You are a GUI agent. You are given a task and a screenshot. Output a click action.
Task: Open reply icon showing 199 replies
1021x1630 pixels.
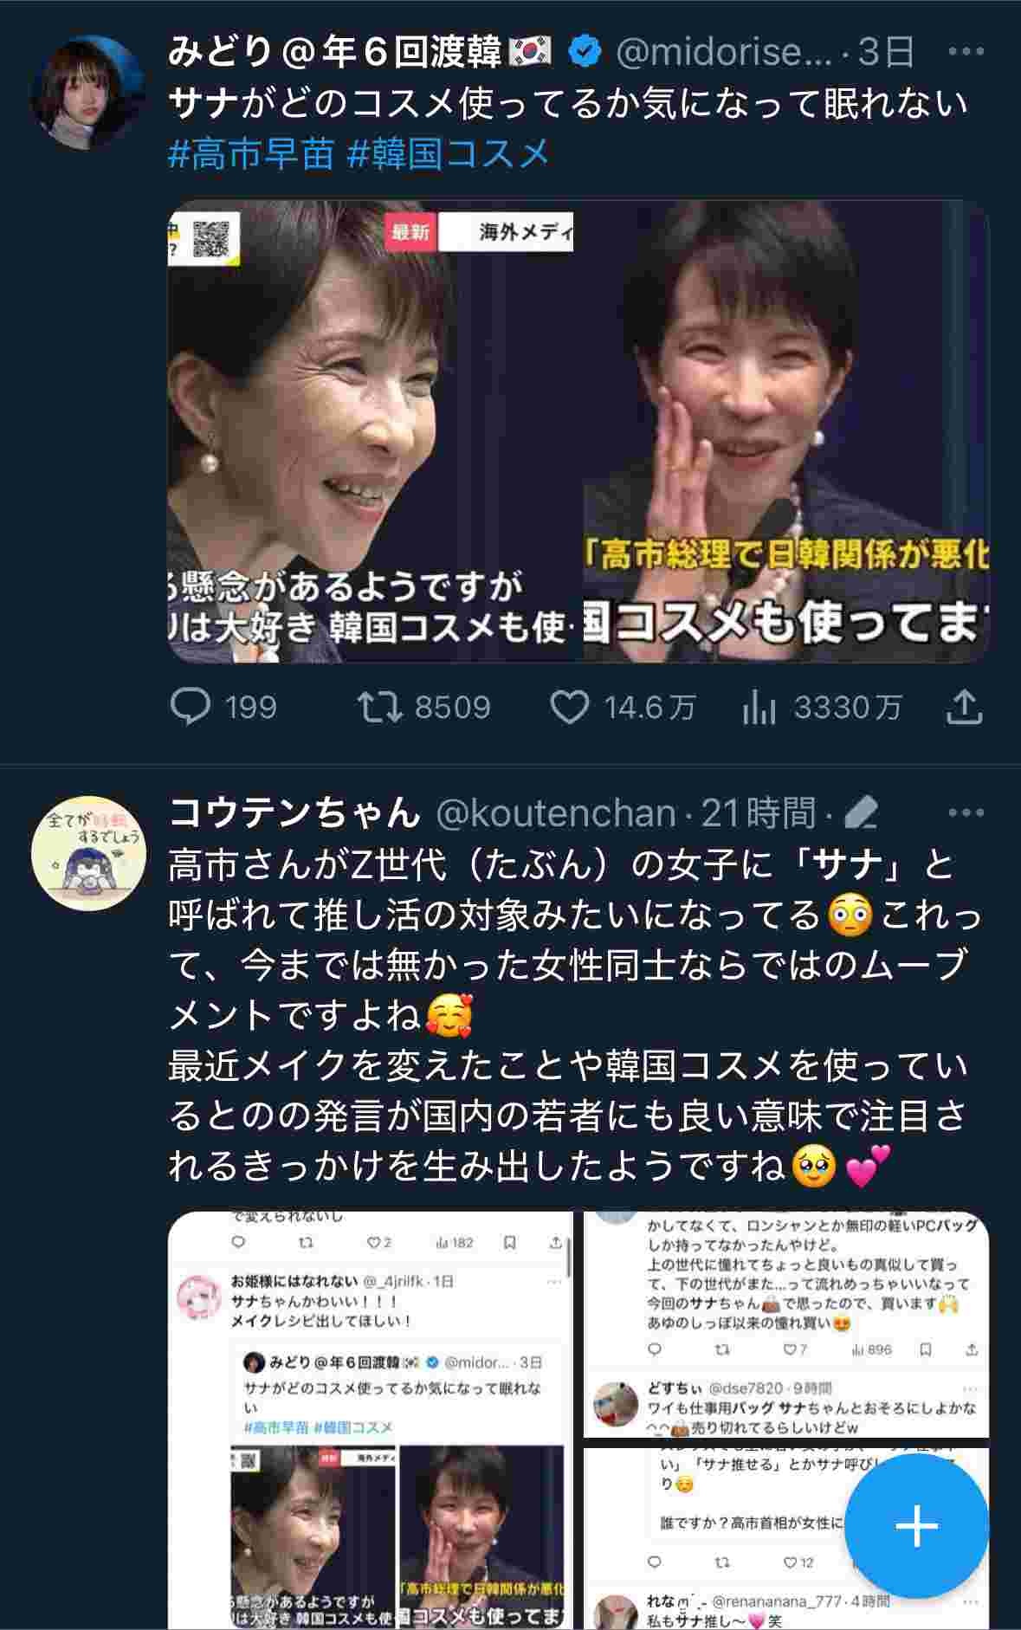(x=190, y=708)
